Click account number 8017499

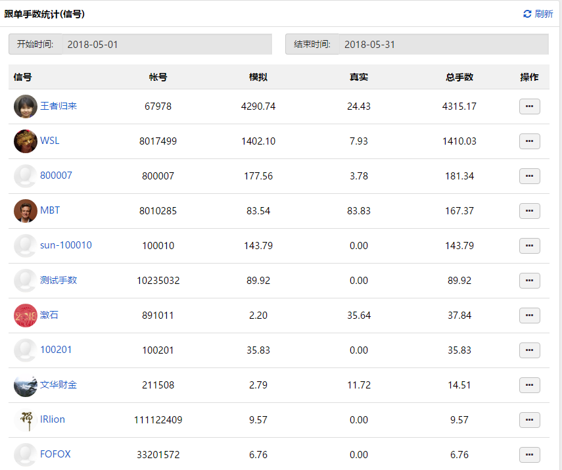tap(158, 141)
